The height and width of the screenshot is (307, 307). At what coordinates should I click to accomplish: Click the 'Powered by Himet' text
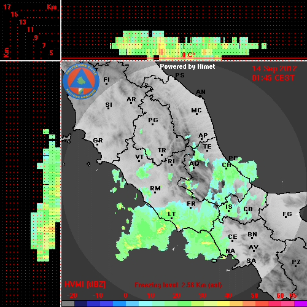point(187,66)
